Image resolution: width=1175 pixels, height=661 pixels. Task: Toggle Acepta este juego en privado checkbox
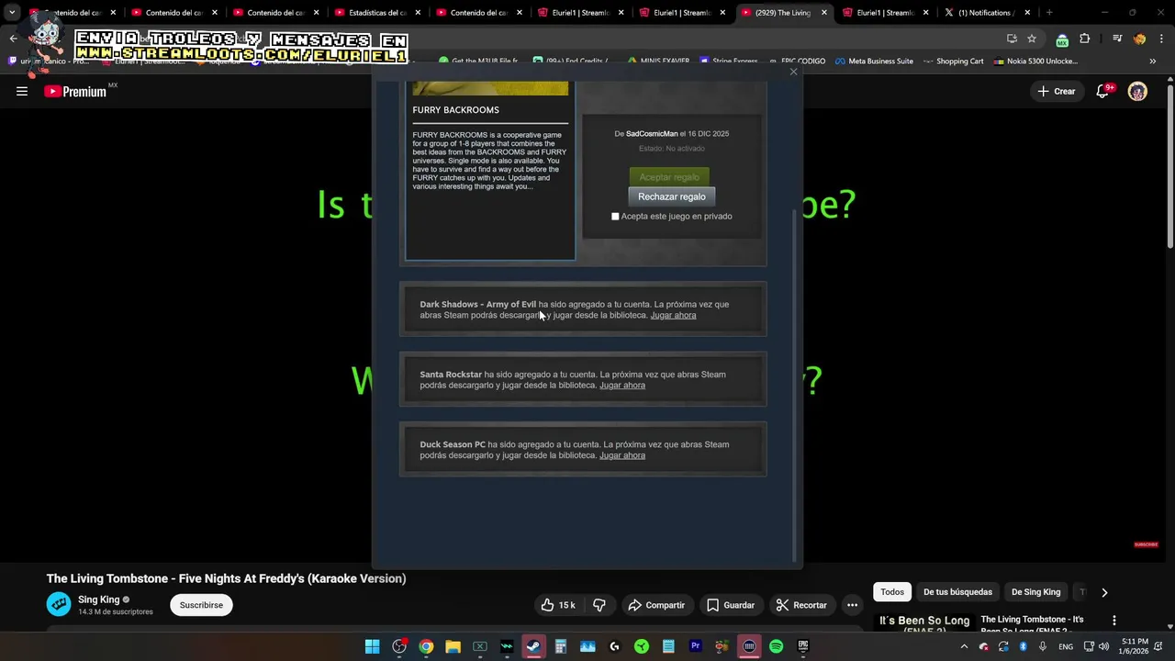coord(615,217)
